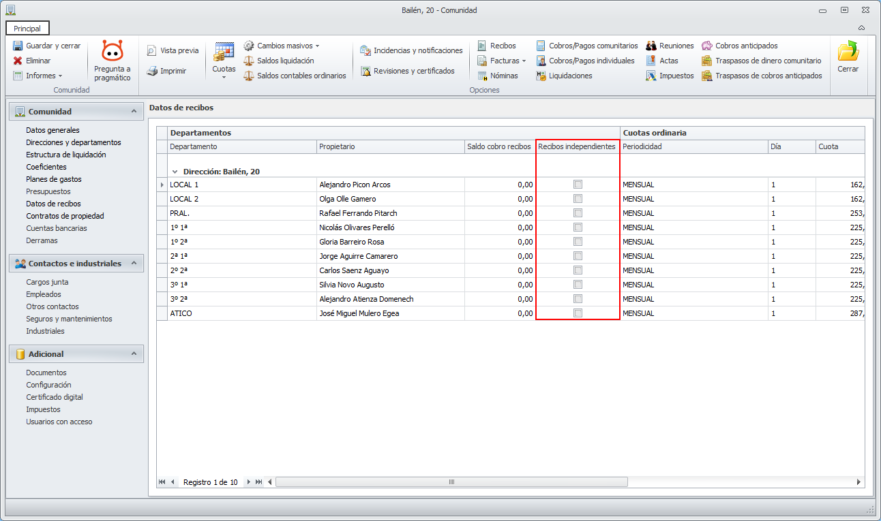Open Estructura de liquidación
881x521 pixels.
pyautogui.click(x=66, y=155)
